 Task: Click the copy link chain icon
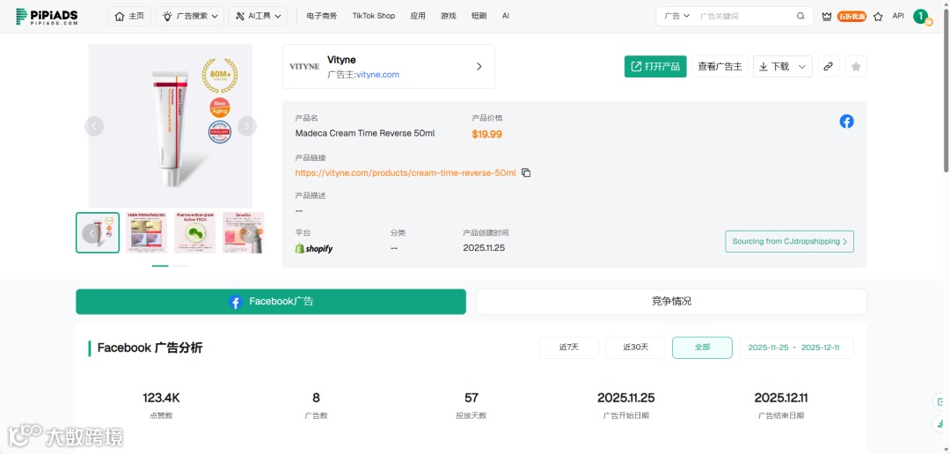(x=829, y=67)
